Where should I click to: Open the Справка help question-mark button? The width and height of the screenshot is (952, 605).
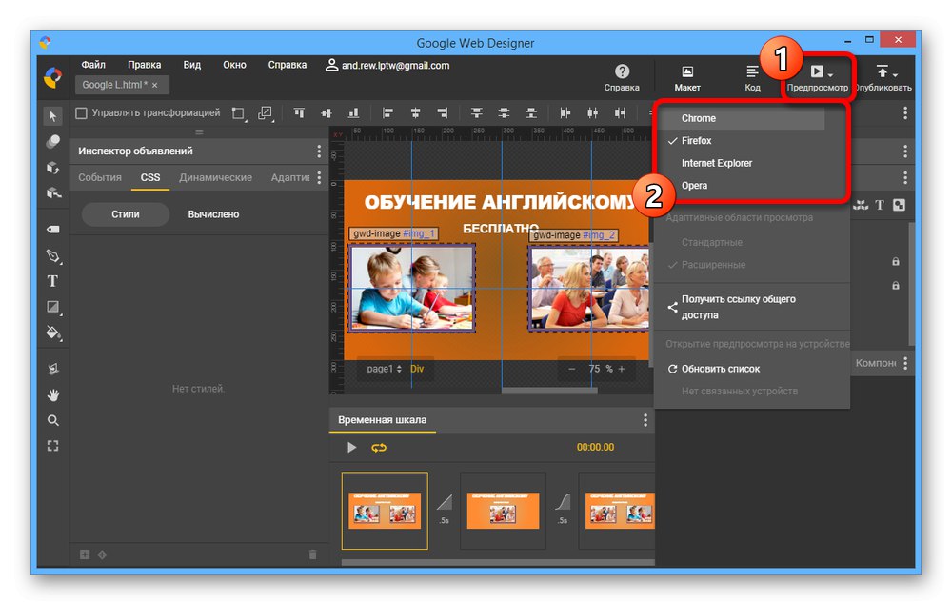coord(622,78)
